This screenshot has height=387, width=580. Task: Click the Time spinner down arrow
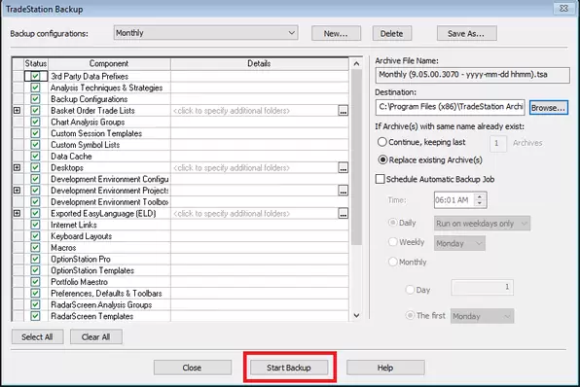click(480, 203)
